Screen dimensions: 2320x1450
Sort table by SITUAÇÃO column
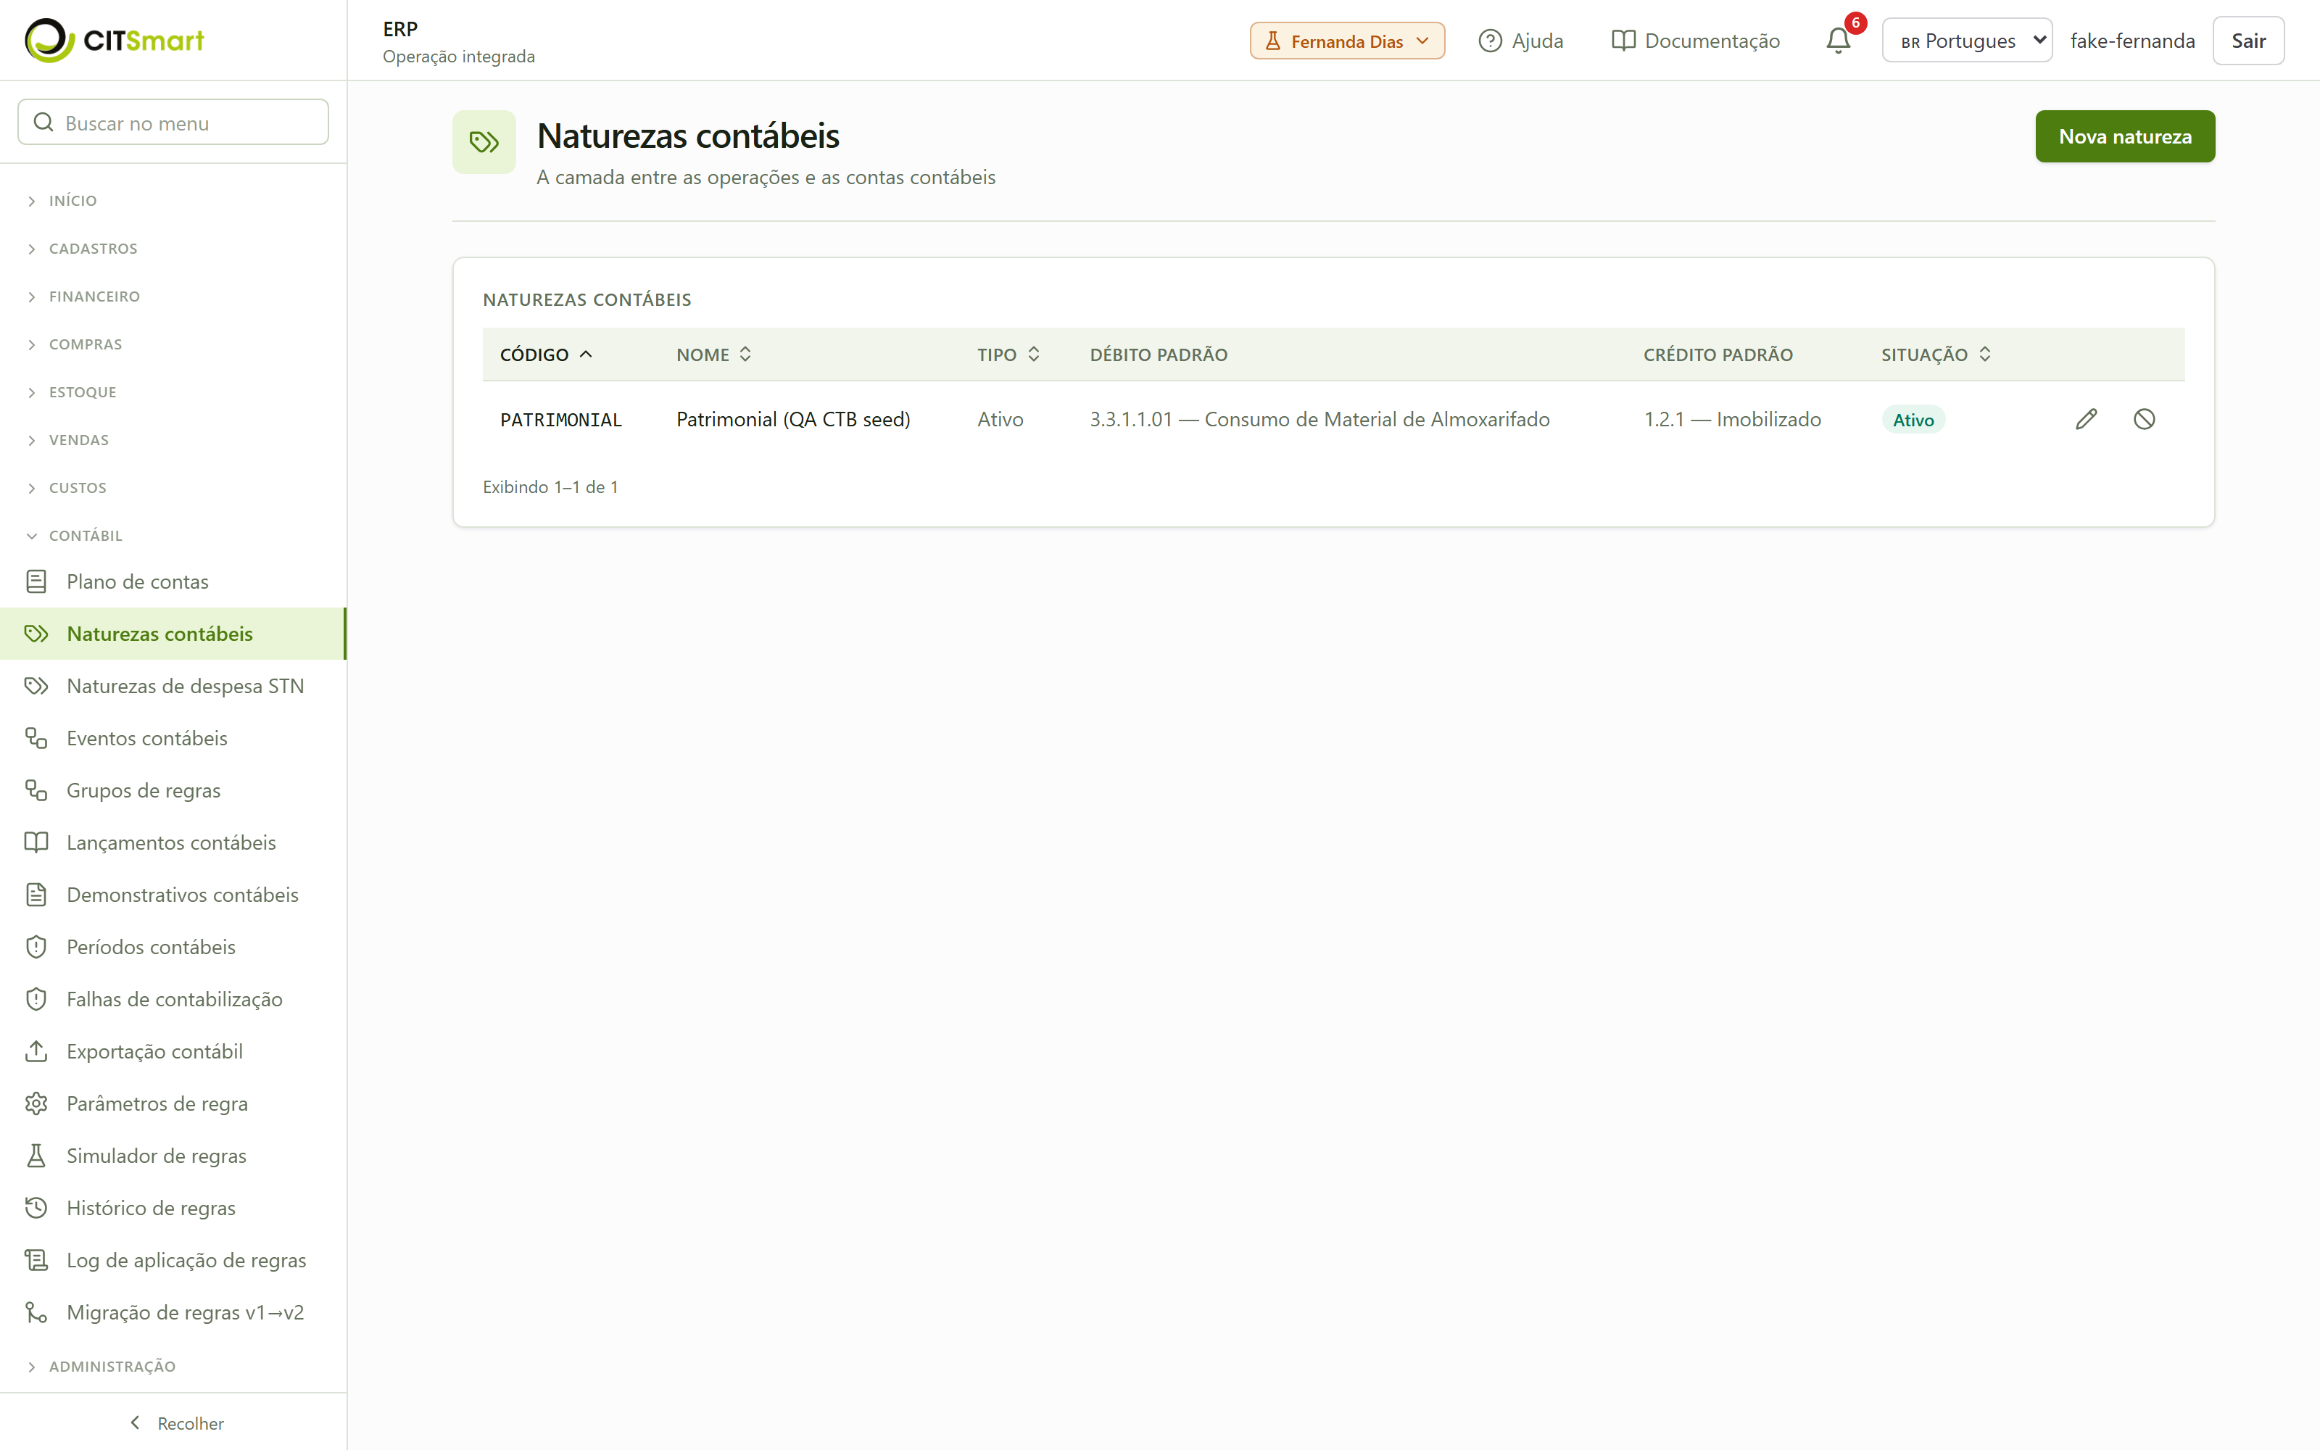pos(1936,355)
